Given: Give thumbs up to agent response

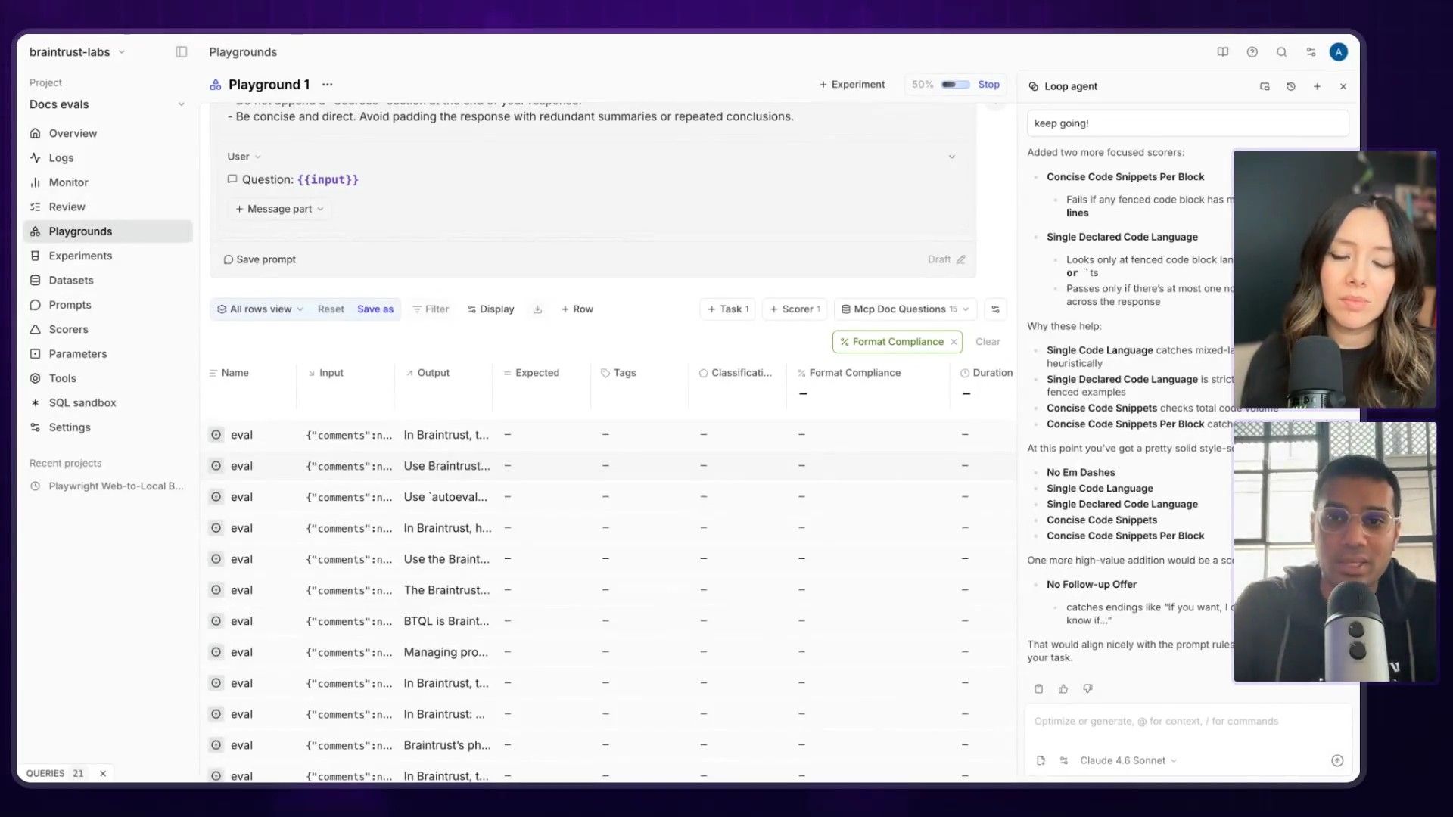Looking at the screenshot, I should [x=1063, y=689].
